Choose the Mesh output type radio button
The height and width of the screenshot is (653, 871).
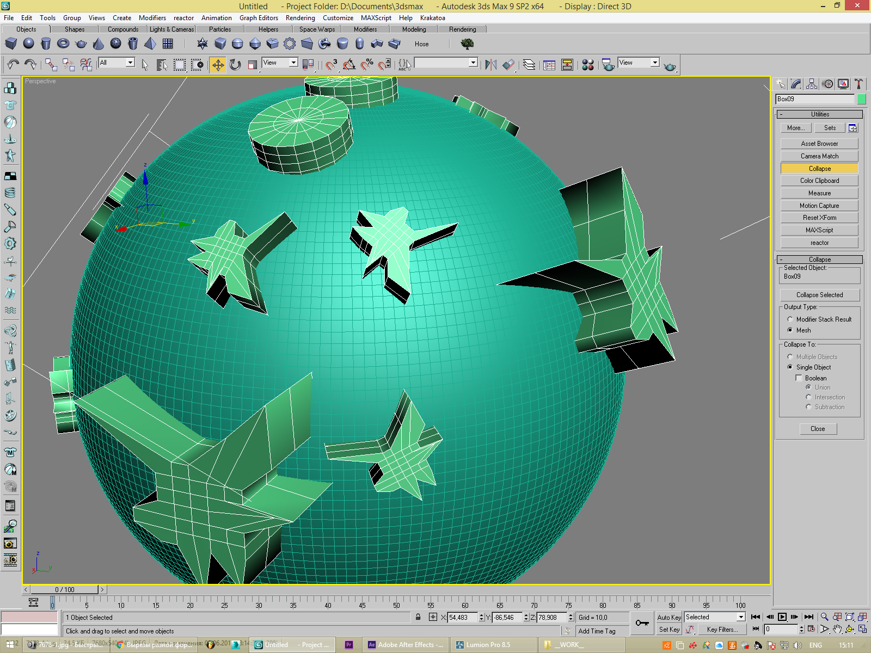click(x=790, y=330)
